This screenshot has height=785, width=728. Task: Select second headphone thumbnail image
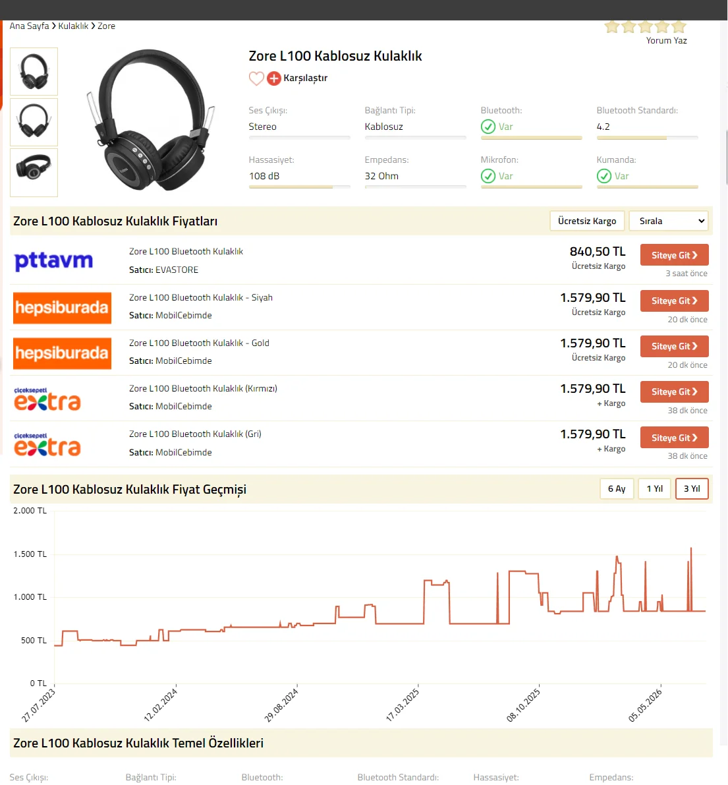click(34, 122)
